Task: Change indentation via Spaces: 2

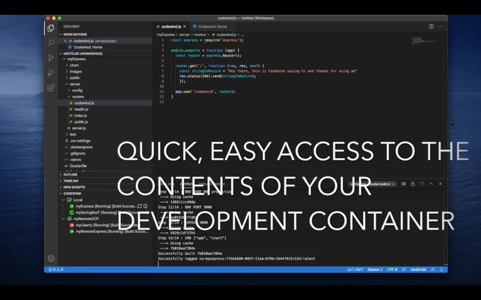Action: [x=375, y=270]
